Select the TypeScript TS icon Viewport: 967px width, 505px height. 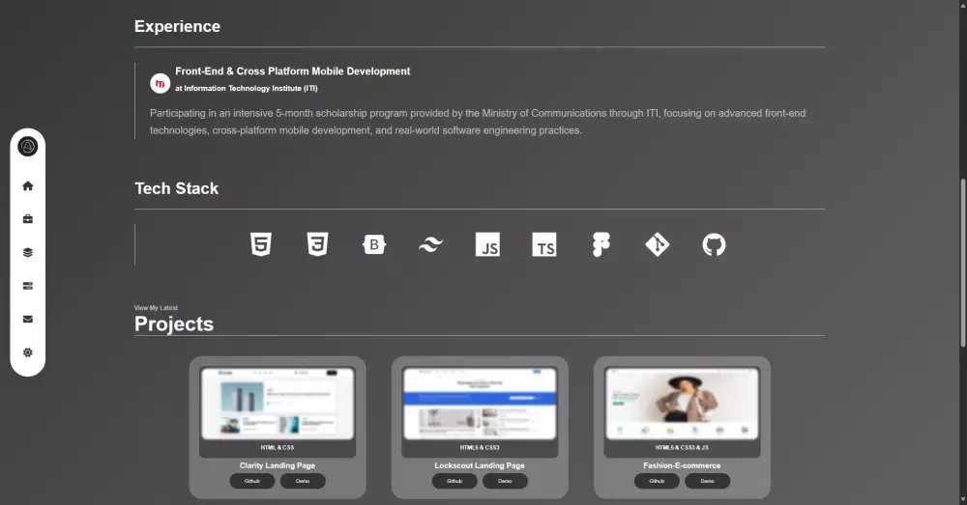coord(543,244)
